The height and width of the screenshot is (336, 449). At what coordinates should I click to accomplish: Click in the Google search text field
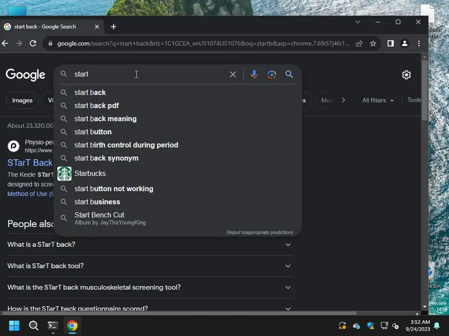pyautogui.click(x=150, y=74)
